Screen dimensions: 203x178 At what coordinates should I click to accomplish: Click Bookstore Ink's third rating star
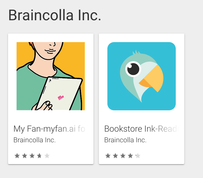coord(123,156)
